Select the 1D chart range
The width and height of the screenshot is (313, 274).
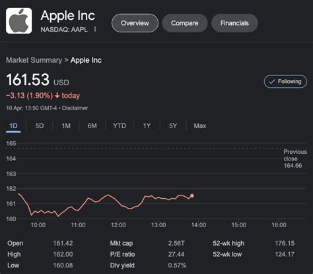click(13, 126)
